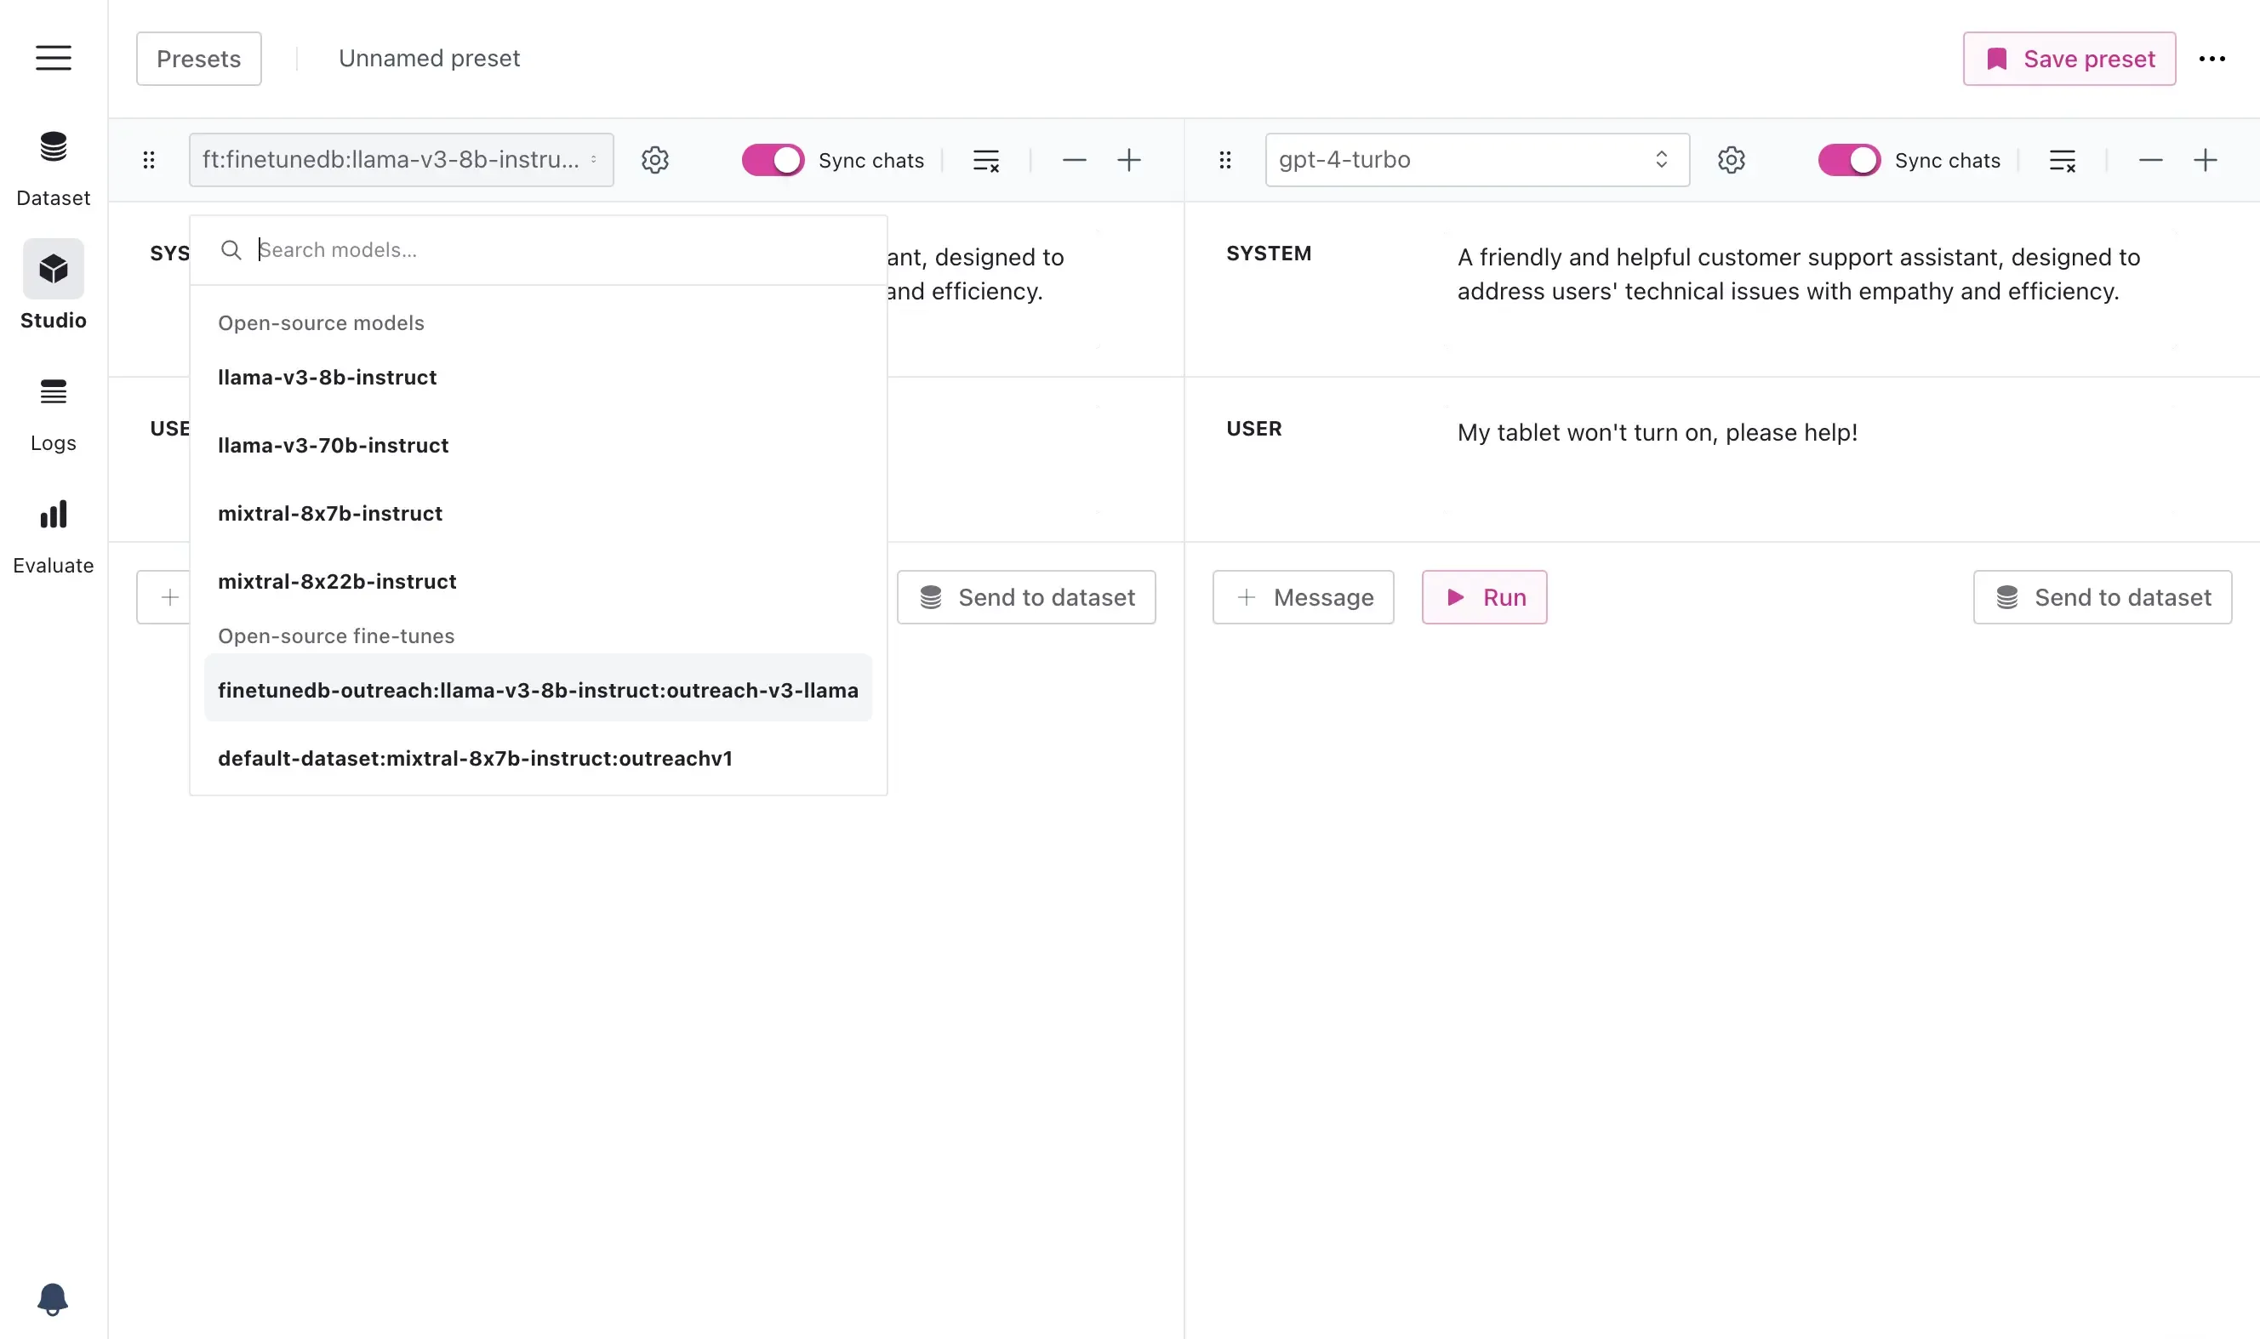
Task: Choose mixtral-8x22b-instruct model option
Action: (337, 582)
